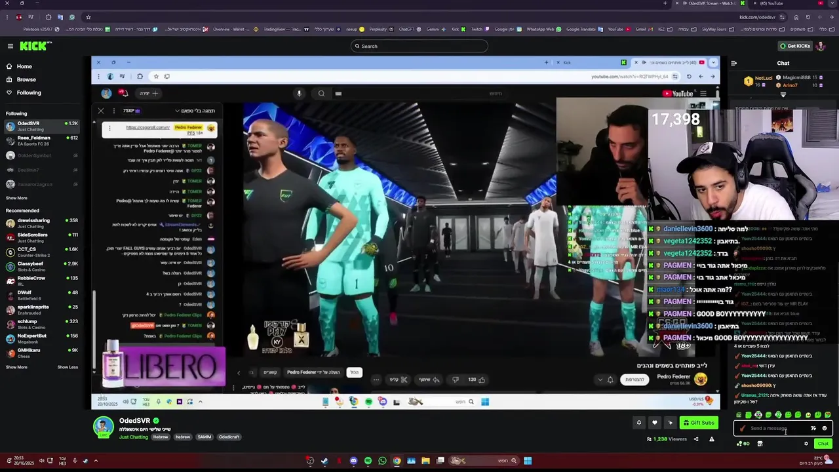Viewport: 839px width, 472px height.
Task: Click the subscribe star icon
Action: [x=670, y=423]
